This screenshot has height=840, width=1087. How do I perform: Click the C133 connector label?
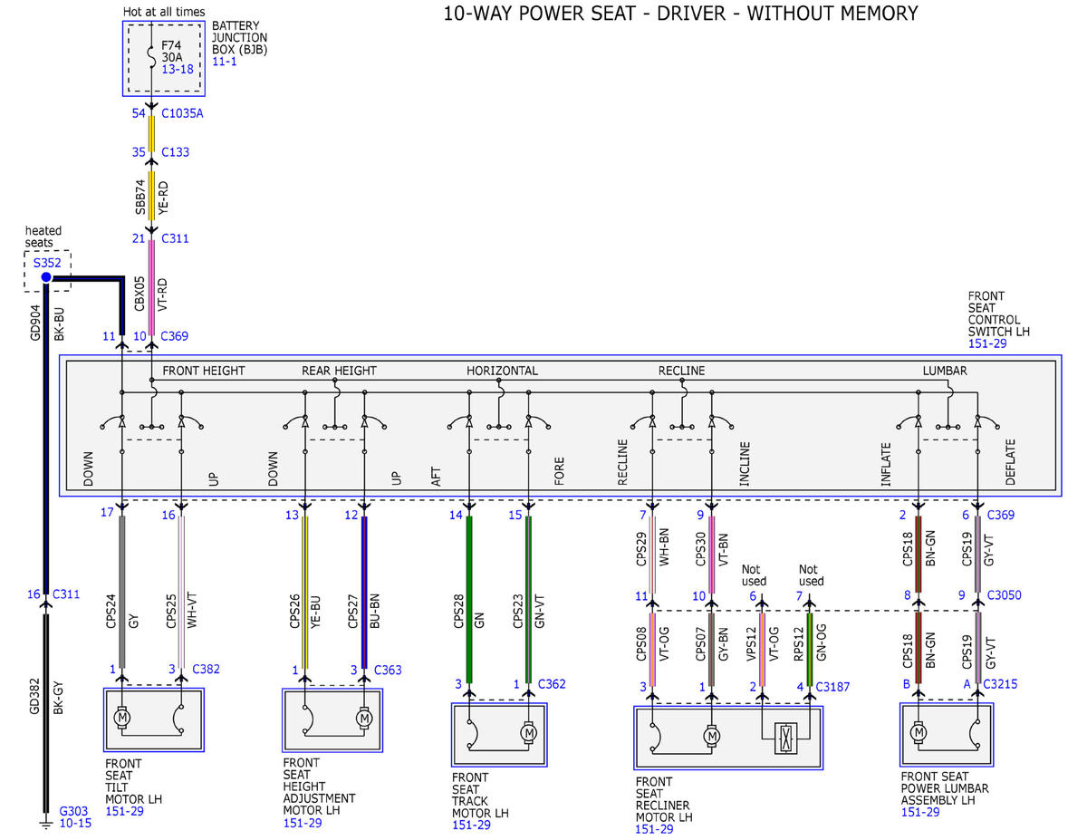175,152
